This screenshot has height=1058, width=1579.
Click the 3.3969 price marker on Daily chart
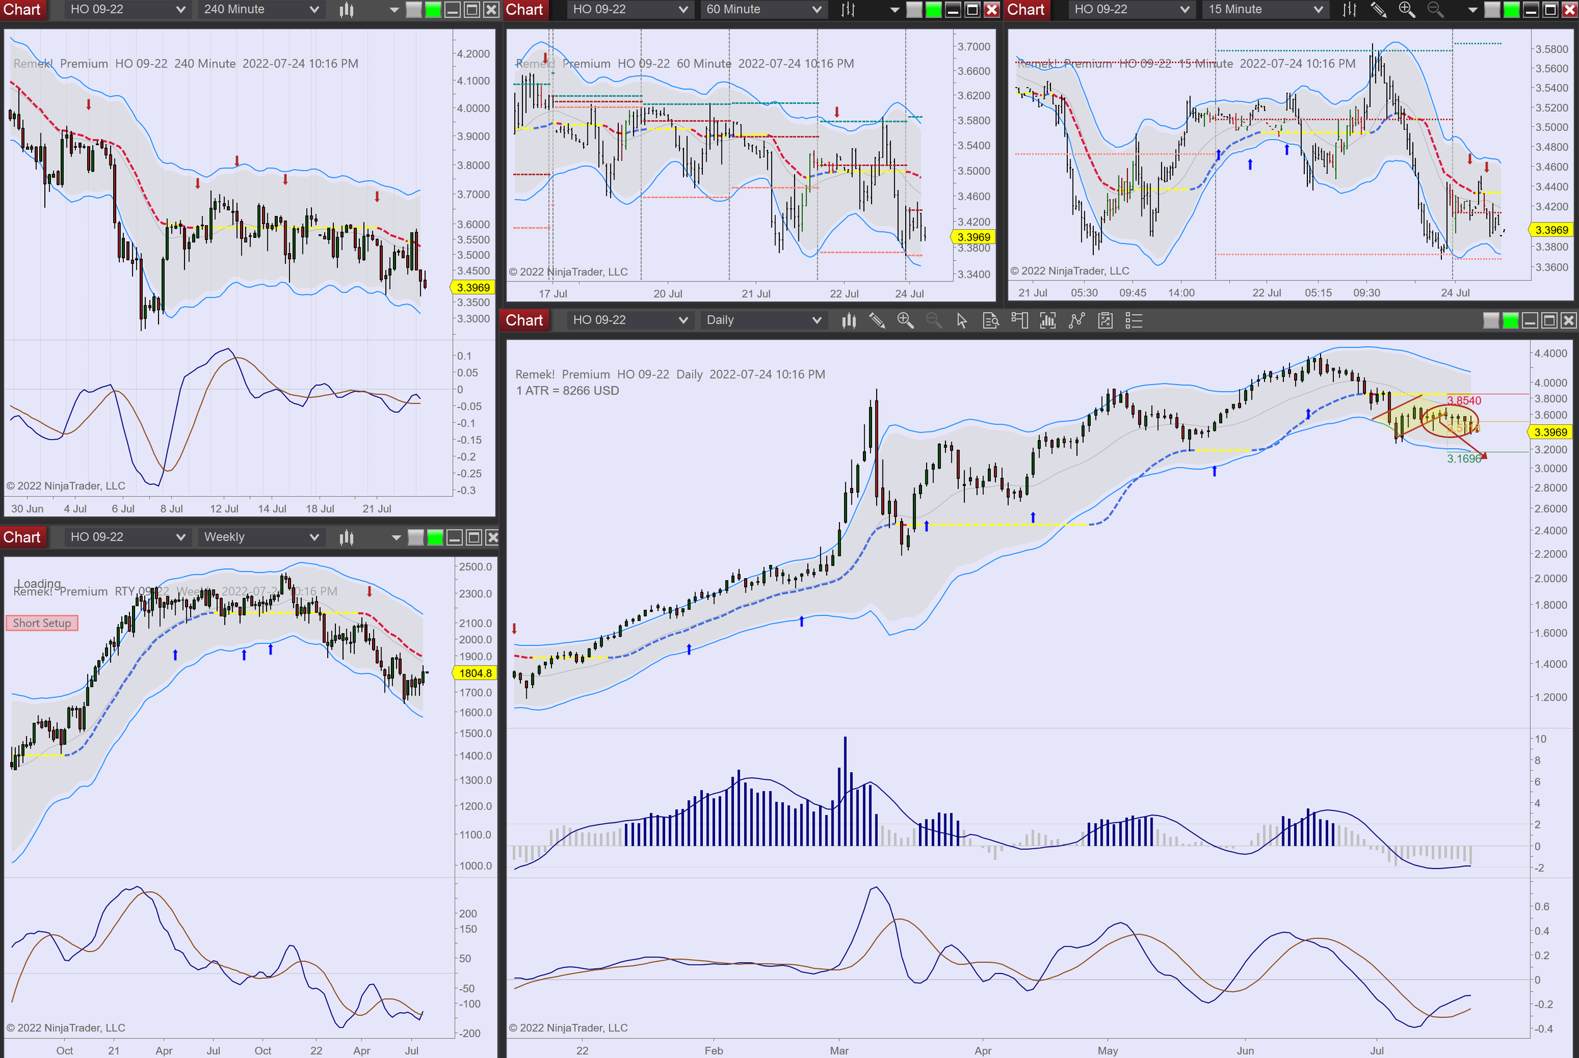tap(1551, 432)
